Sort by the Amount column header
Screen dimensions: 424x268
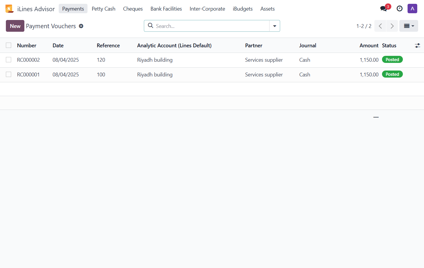369,45
